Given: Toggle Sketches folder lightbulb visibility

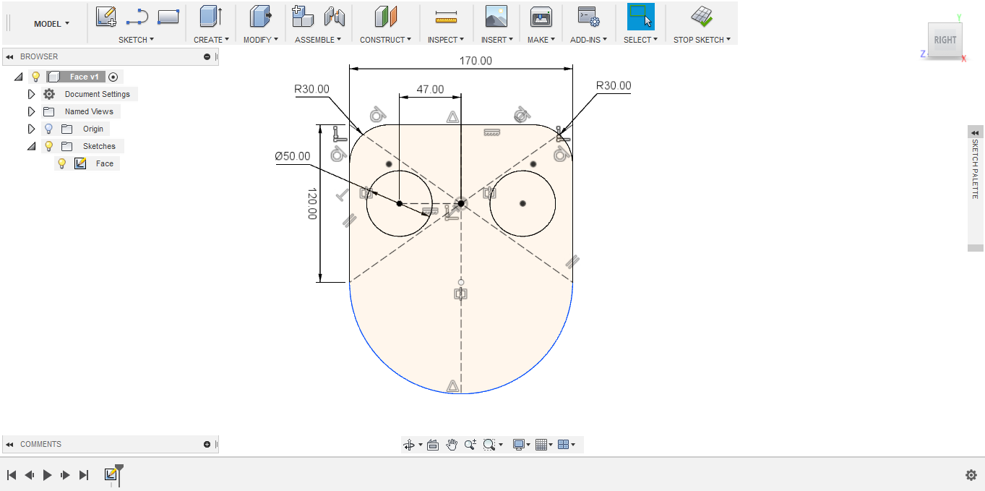Looking at the screenshot, I should [x=49, y=146].
